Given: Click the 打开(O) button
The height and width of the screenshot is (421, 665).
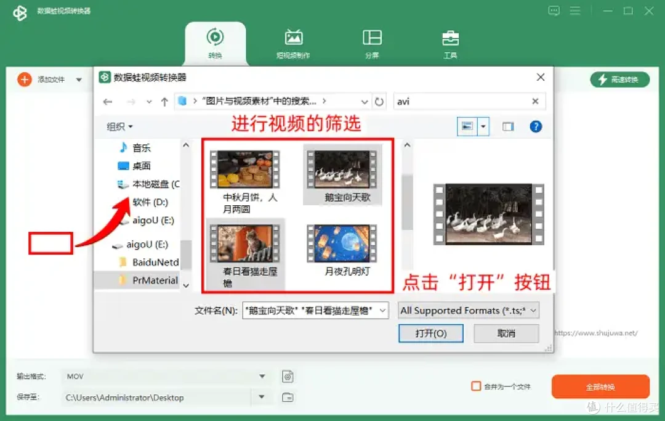Looking at the screenshot, I should (x=431, y=333).
